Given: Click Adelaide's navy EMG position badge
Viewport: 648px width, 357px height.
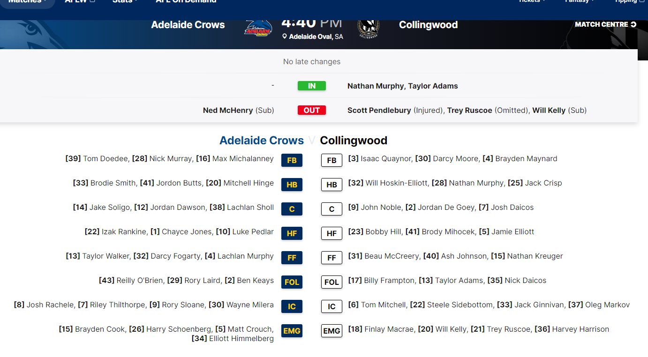Looking at the screenshot, I should pos(292,331).
